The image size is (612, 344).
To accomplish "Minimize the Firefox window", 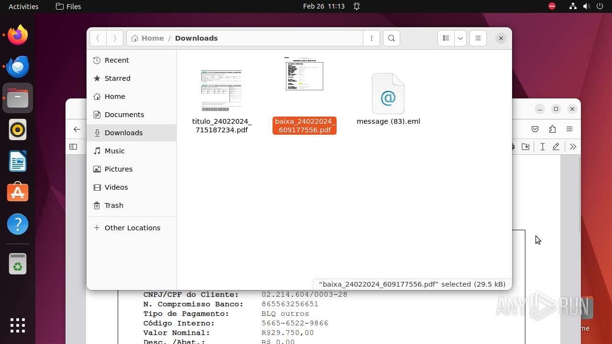I will 540,109.
